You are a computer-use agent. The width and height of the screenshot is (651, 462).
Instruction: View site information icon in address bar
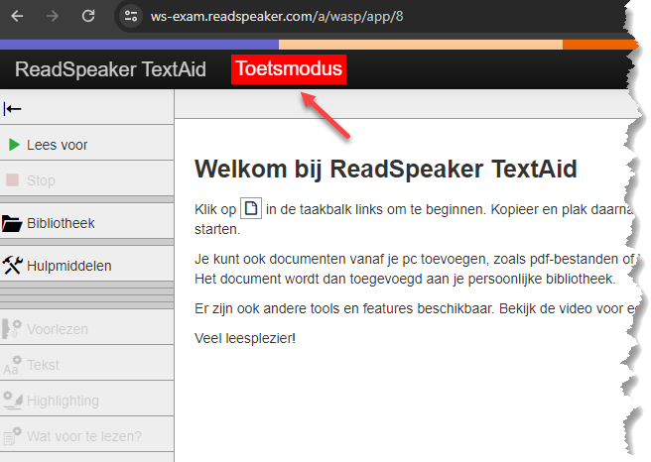[x=131, y=17]
